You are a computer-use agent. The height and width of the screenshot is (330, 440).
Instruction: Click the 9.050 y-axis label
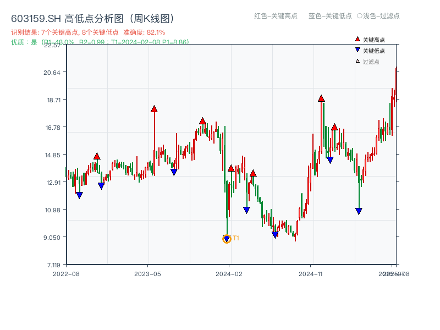[x=52, y=238]
